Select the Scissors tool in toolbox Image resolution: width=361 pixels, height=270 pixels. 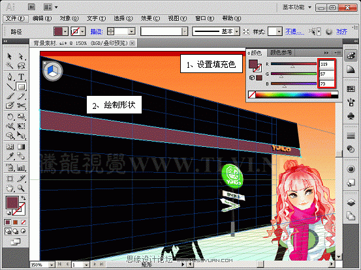[x=21, y=106]
